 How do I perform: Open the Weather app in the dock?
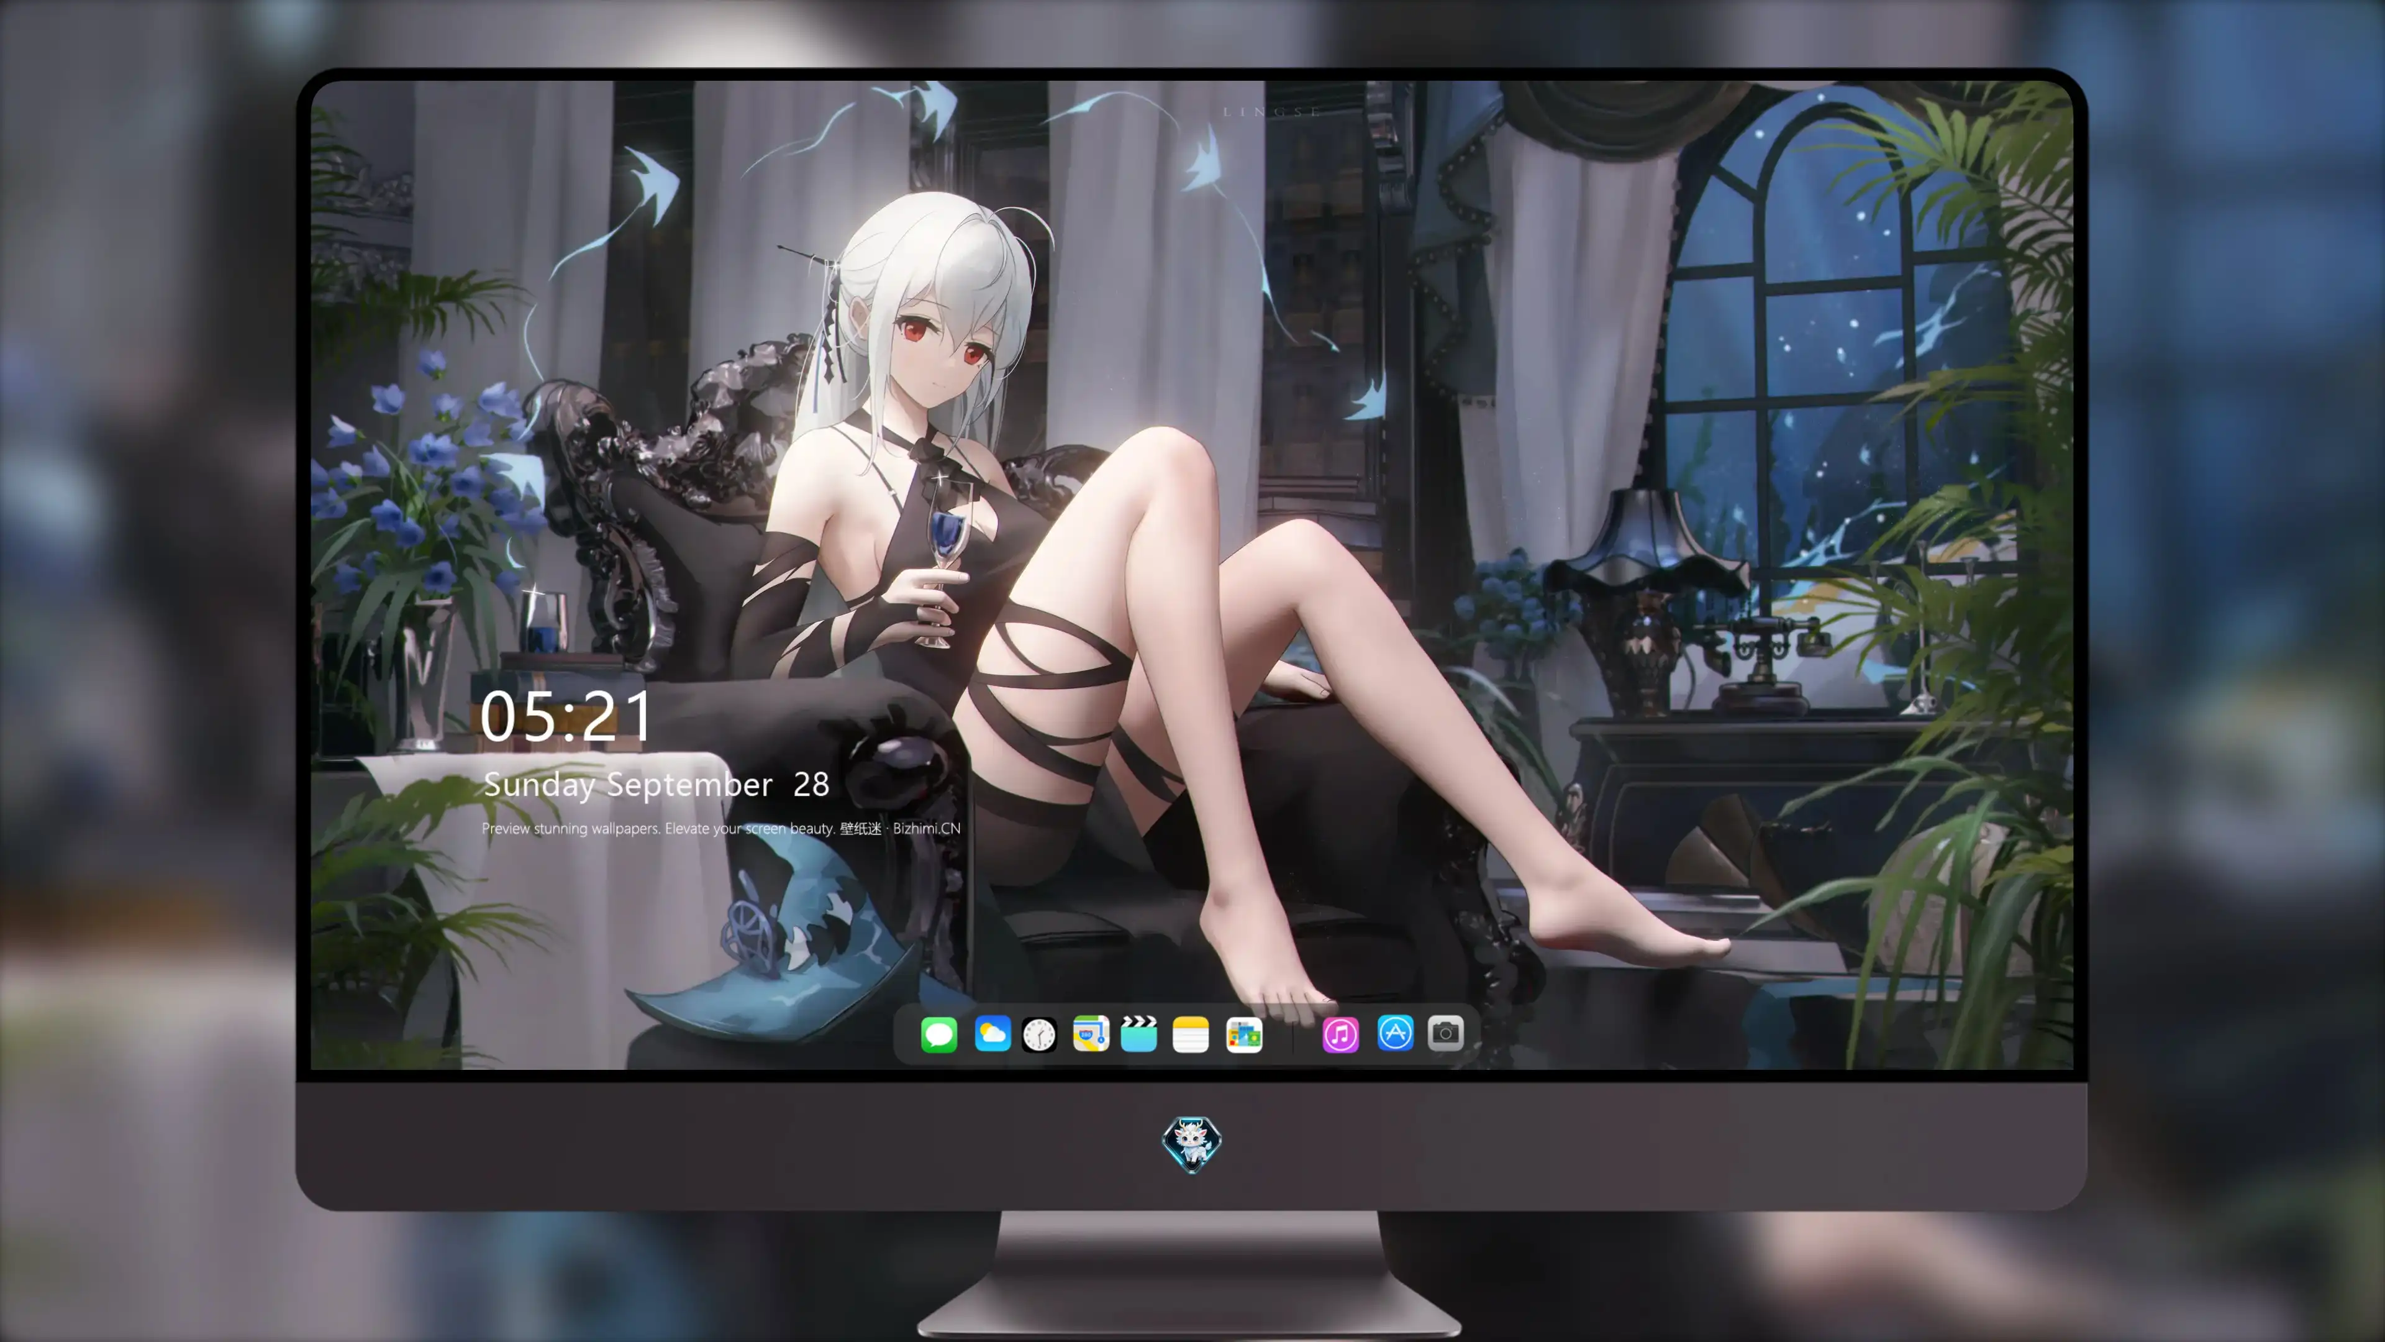993,1034
